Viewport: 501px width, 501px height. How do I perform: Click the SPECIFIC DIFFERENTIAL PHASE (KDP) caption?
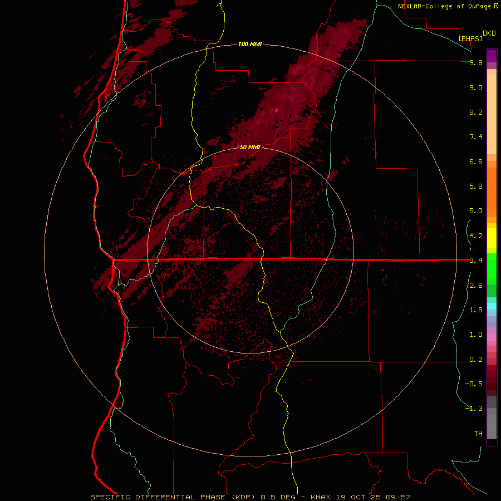(173, 497)
